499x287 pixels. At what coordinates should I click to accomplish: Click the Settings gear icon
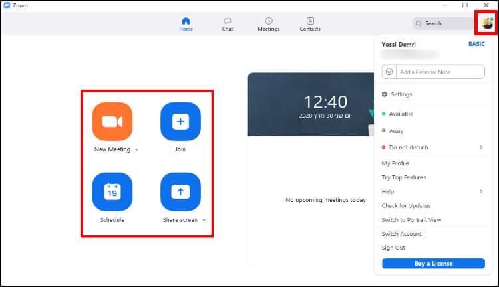coord(385,94)
